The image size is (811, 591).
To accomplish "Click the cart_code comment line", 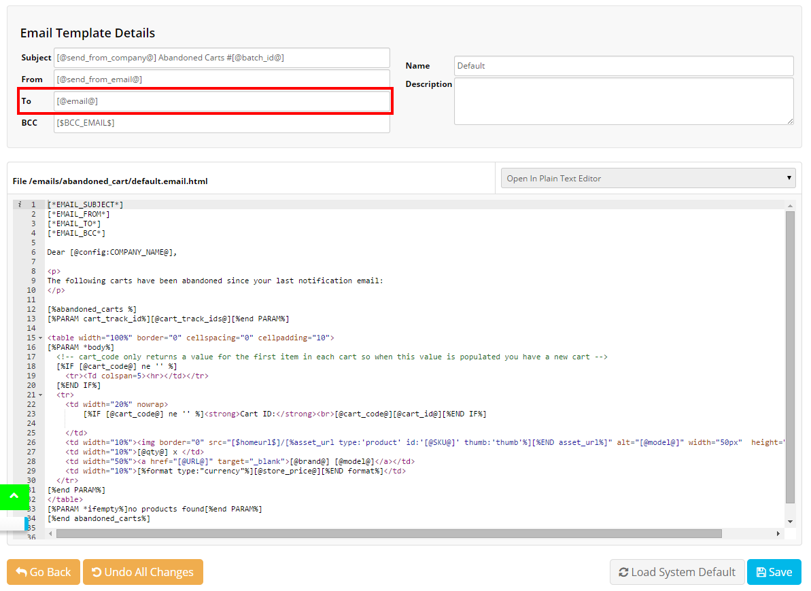I will point(332,357).
